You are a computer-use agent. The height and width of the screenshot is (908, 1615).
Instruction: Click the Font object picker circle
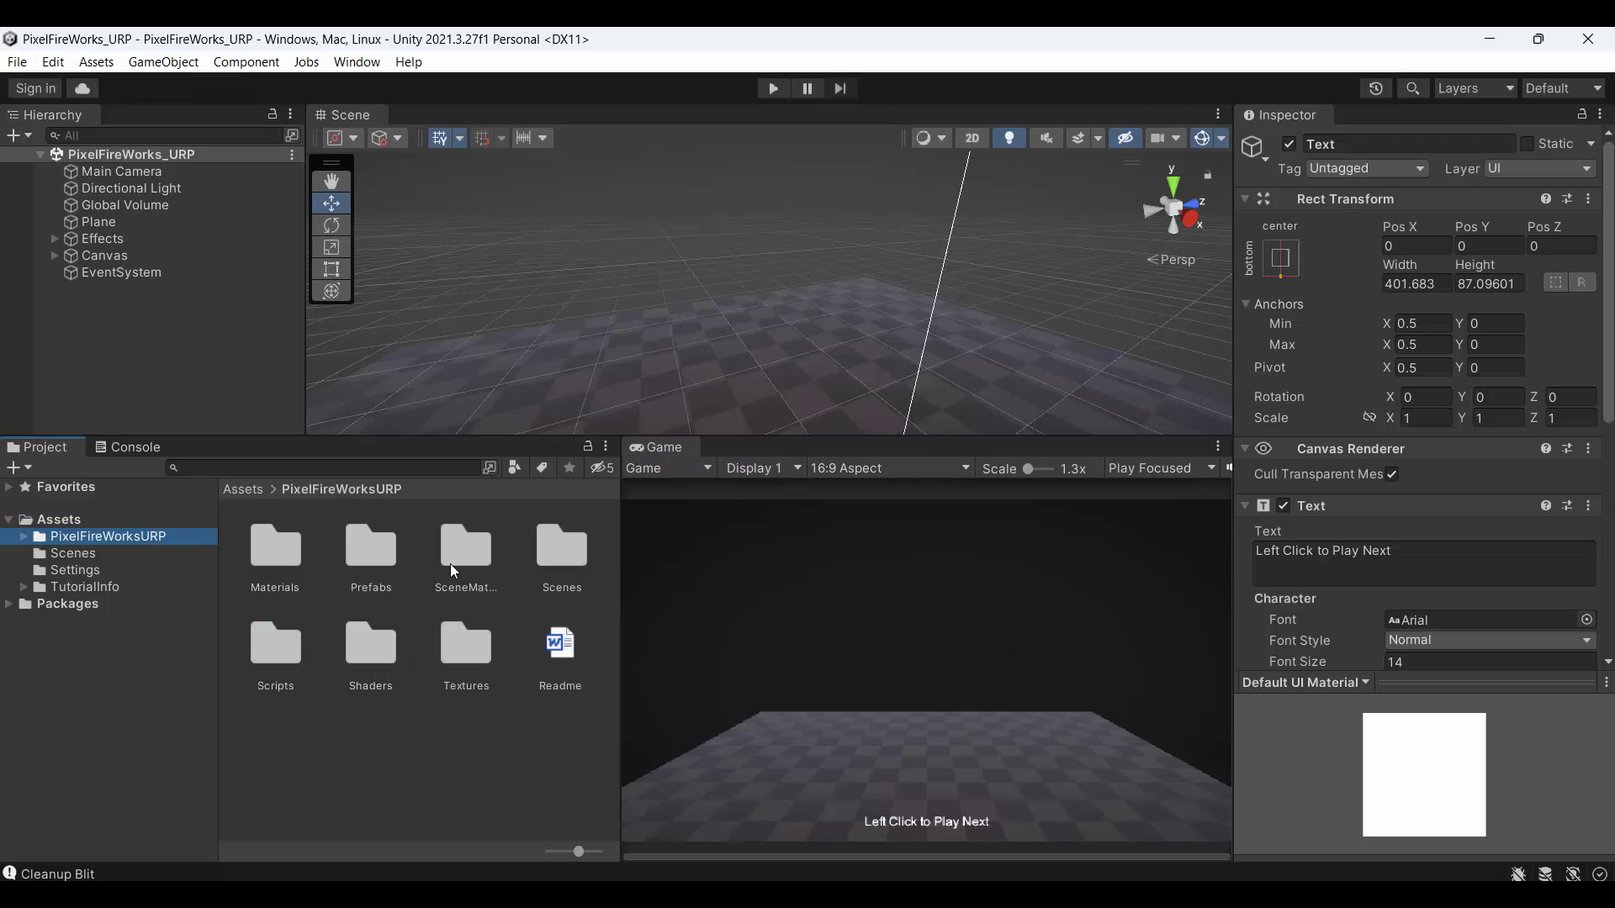tap(1586, 620)
